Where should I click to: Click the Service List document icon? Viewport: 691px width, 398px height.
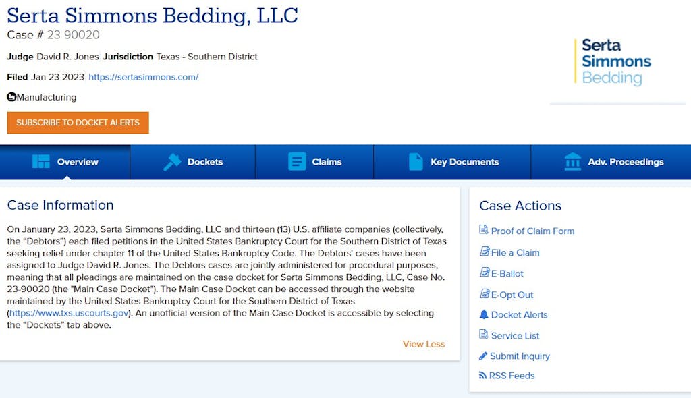click(x=483, y=335)
